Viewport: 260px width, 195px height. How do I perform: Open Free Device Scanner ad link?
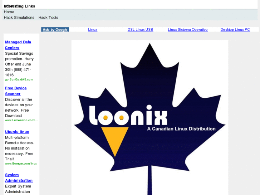pyautogui.click(x=16, y=91)
